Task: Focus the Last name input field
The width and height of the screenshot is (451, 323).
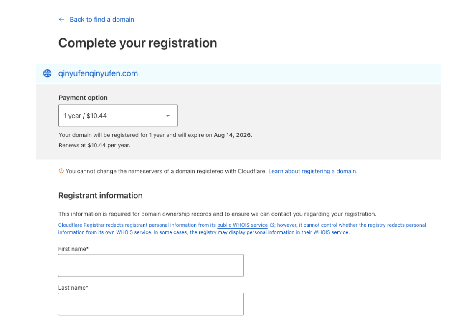Action: pyautogui.click(x=151, y=304)
